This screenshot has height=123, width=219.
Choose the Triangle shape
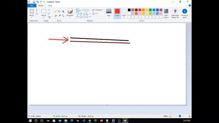click(x=84, y=13)
